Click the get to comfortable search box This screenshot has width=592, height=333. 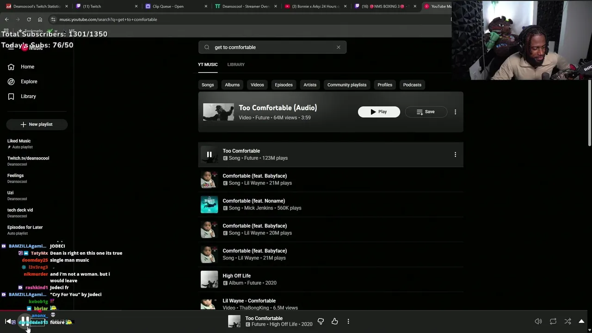273,47
